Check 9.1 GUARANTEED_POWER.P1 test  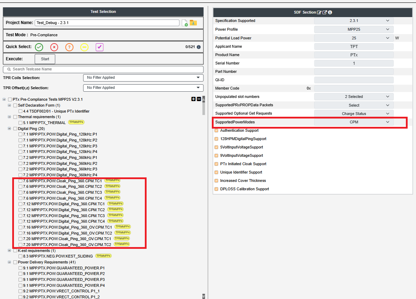[21, 268]
